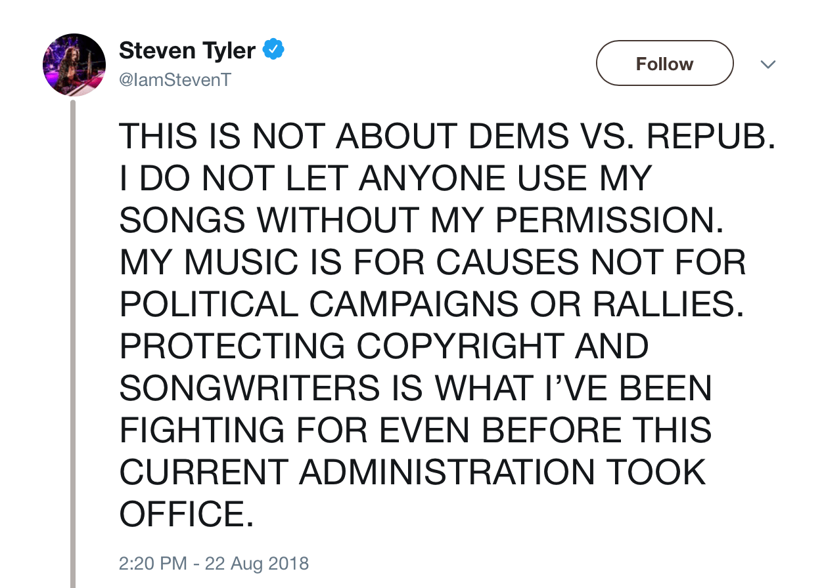824x588 pixels.
Task: Click the blue verified badge icon
Action: [x=273, y=50]
